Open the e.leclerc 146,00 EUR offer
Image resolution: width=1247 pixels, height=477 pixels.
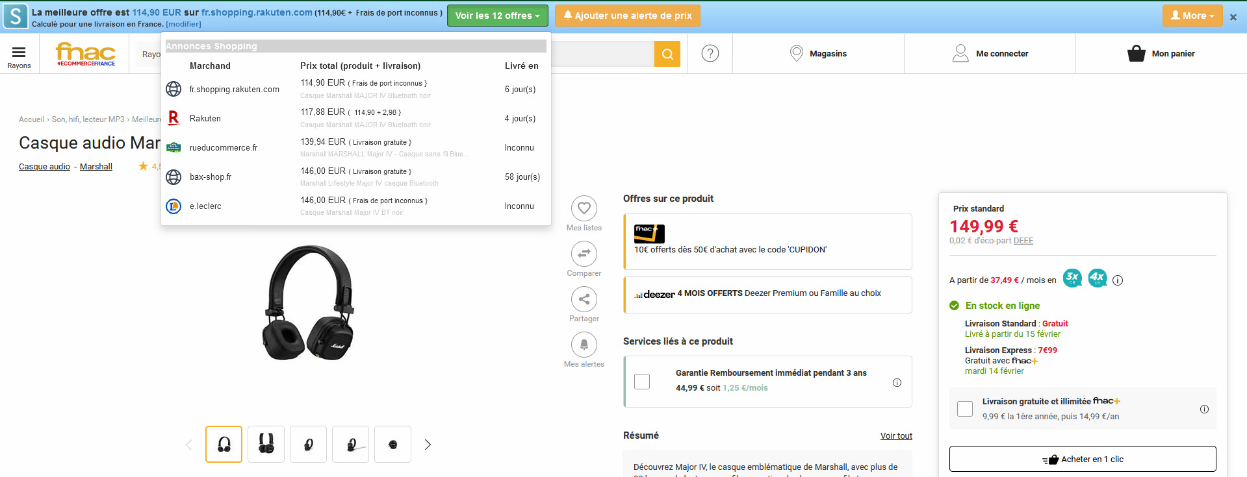click(356, 206)
